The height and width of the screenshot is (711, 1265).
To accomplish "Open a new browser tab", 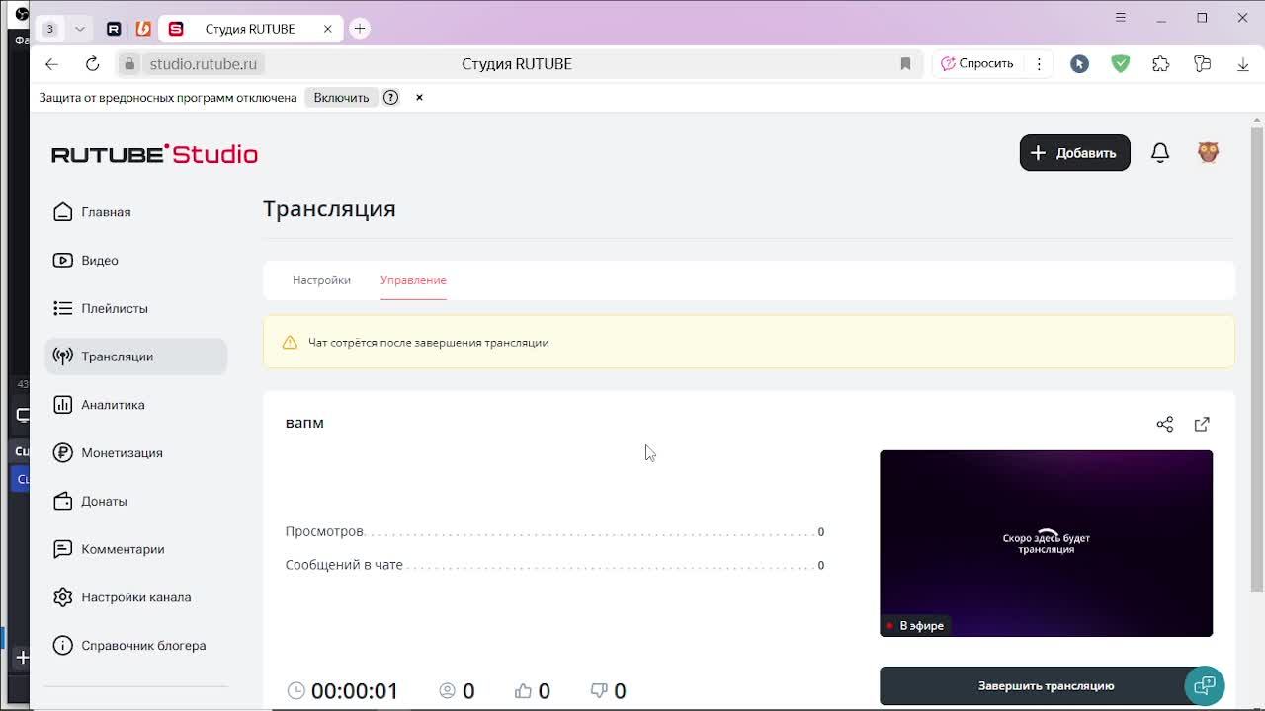I will point(360,29).
